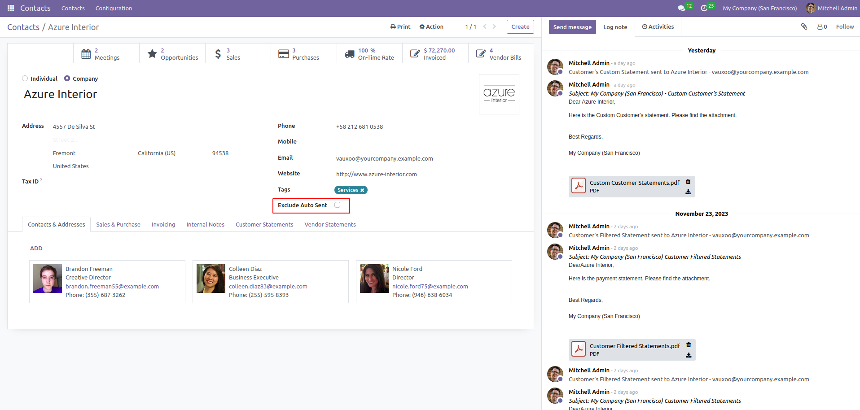
Task: Click the attachments paperclip icon
Action: pos(804,26)
